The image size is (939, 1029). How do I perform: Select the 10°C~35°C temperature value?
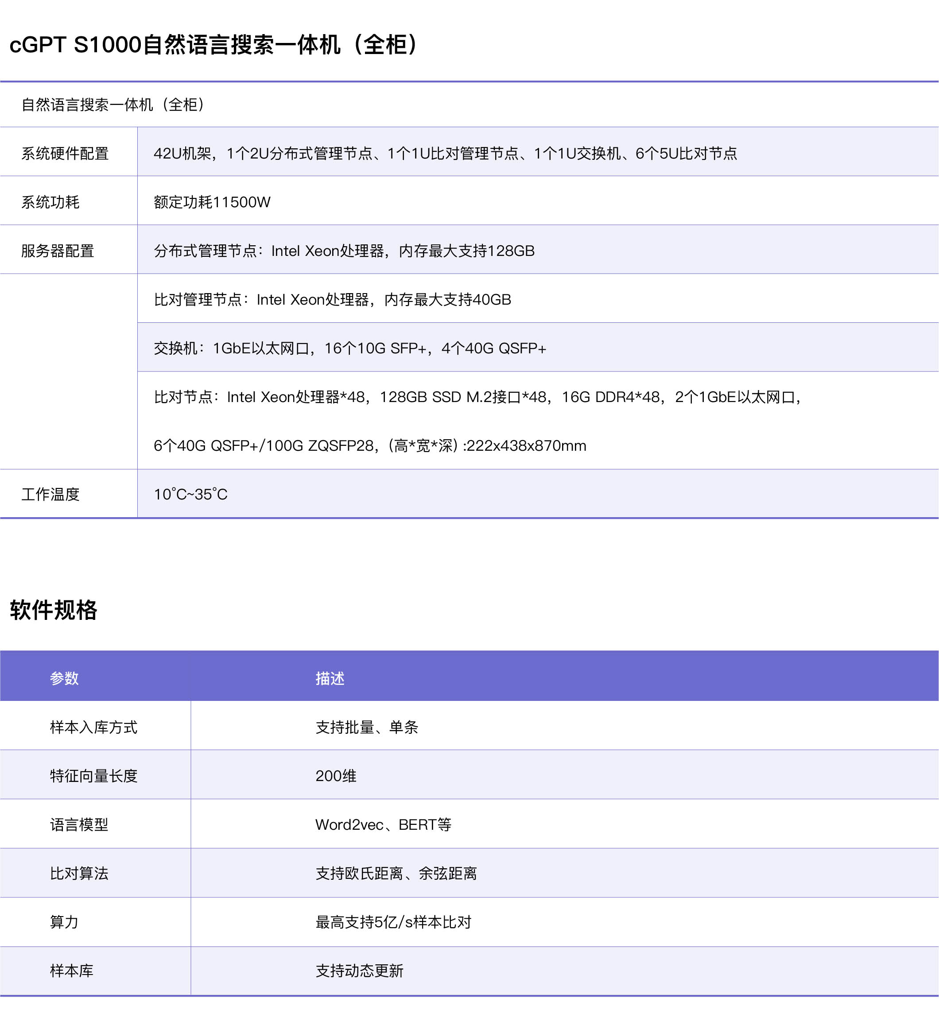(x=190, y=494)
